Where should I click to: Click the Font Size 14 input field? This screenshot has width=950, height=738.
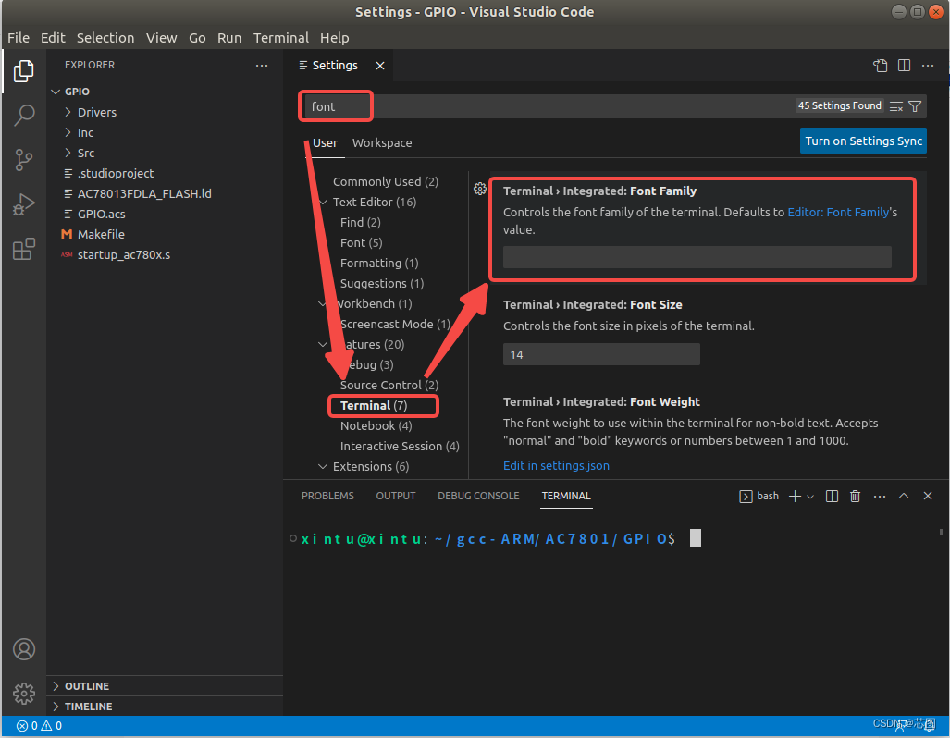(601, 354)
